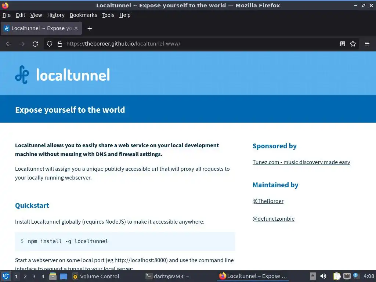Switch to the Volume Control window
Viewport: 376px width, 282px height.
[96, 276]
